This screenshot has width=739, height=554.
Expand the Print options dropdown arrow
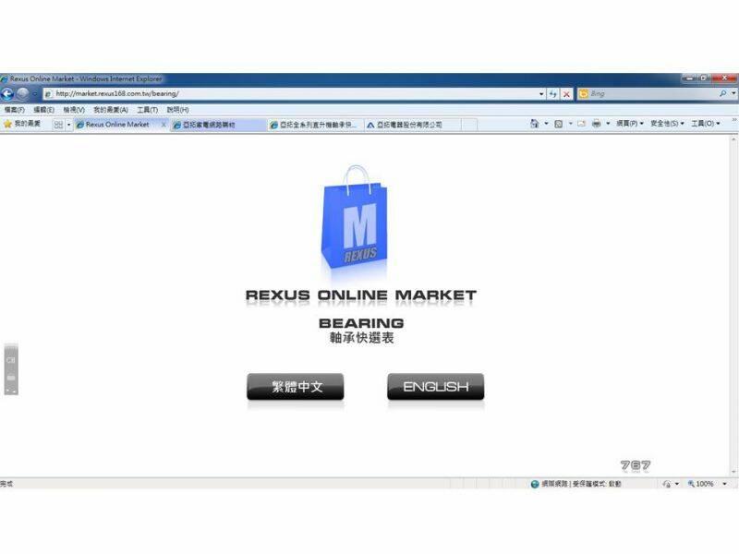[x=608, y=124]
